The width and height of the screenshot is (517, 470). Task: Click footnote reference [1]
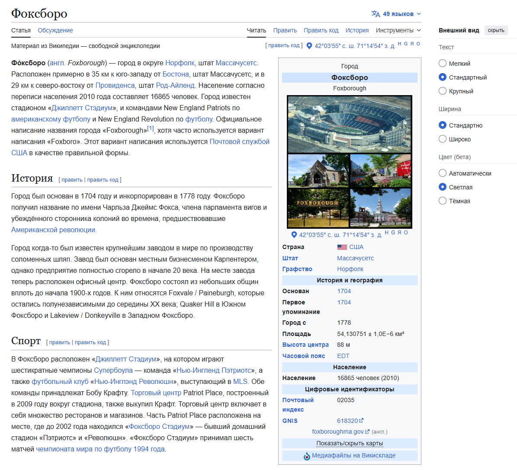[x=151, y=128]
